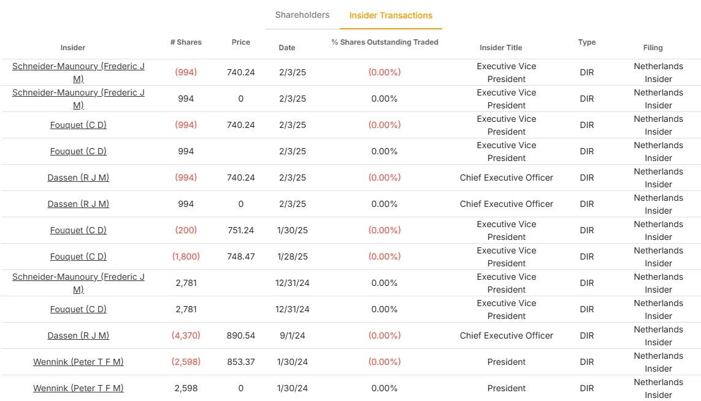Image resolution: width=701 pixels, height=401 pixels.
Task: Sort by Insider column header
Action: point(73,47)
